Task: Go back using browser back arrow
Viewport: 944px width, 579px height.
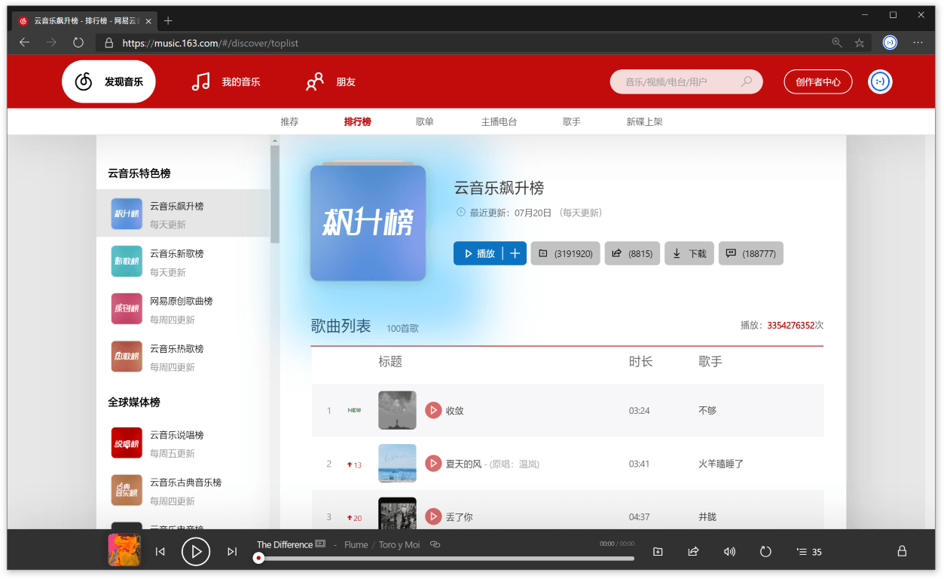Action: pyautogui.click(x=24, y=43)
